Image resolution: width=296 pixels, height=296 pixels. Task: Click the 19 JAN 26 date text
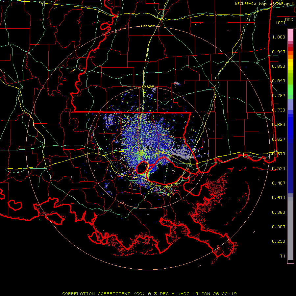click(x=206, y=294)
